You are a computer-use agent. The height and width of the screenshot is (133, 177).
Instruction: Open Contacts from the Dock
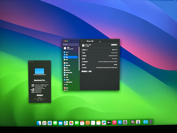88,123
